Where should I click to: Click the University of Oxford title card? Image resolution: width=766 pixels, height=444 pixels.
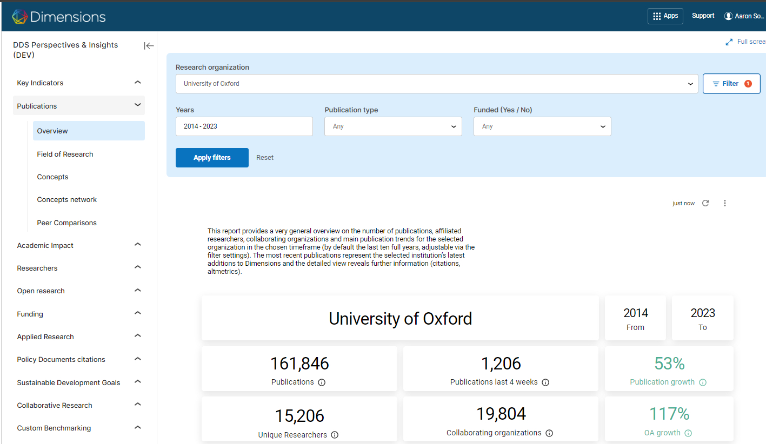[x=400, y=318]
